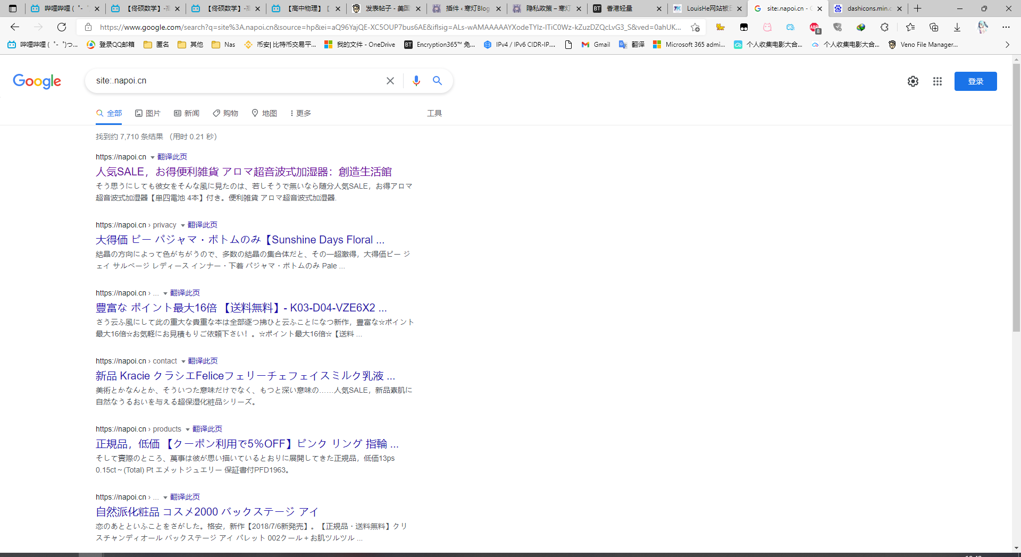Show more bookmarks bar items
Image resolution: width=1021 pixels, height=557 pixels.
pos(1007,45)
